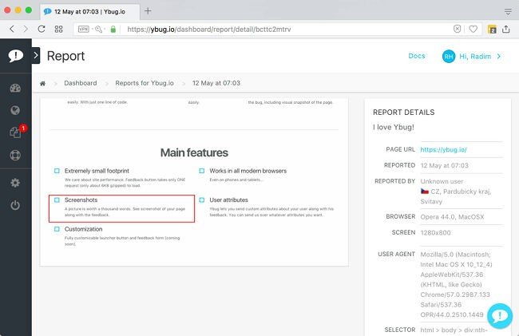Open a new tab with plus button
Viewport: 519px width, 336px height.
[x=148, y=11]
